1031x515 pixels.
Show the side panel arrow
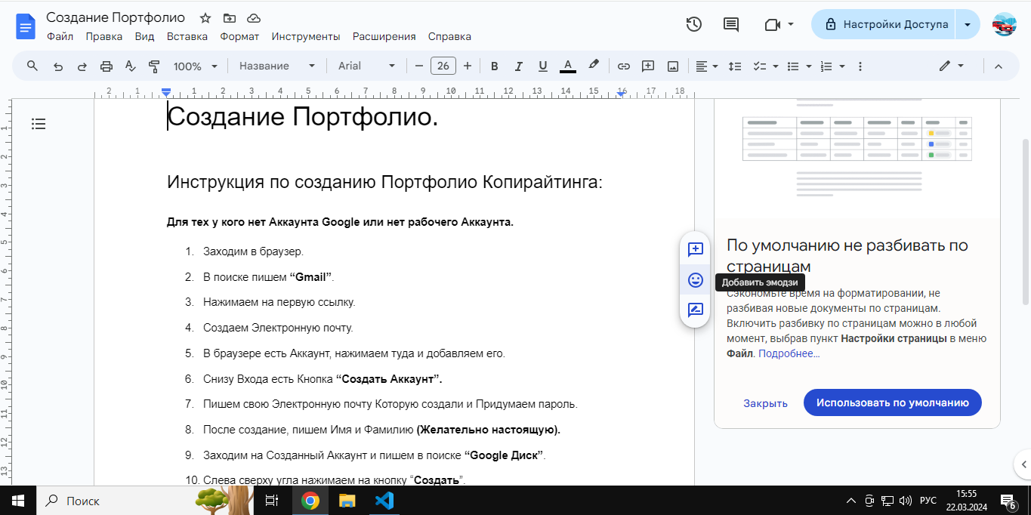[x=1023, y=464]
